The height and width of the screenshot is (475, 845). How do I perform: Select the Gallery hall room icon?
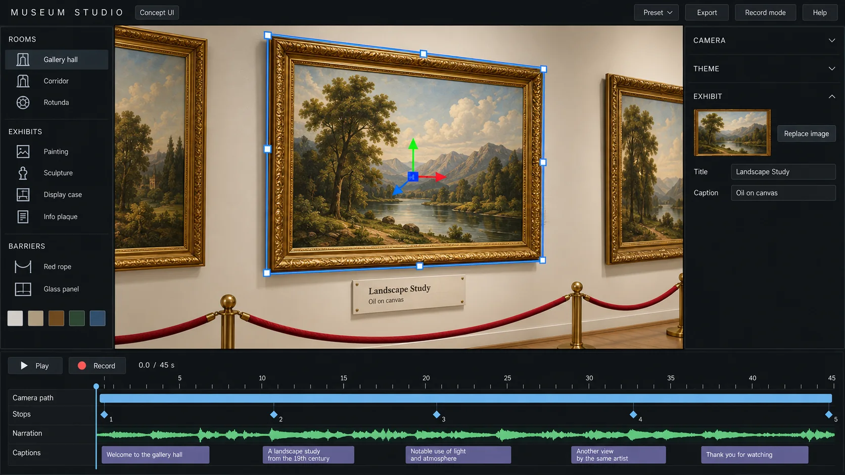pyautogui.click(x=23, y=60)
